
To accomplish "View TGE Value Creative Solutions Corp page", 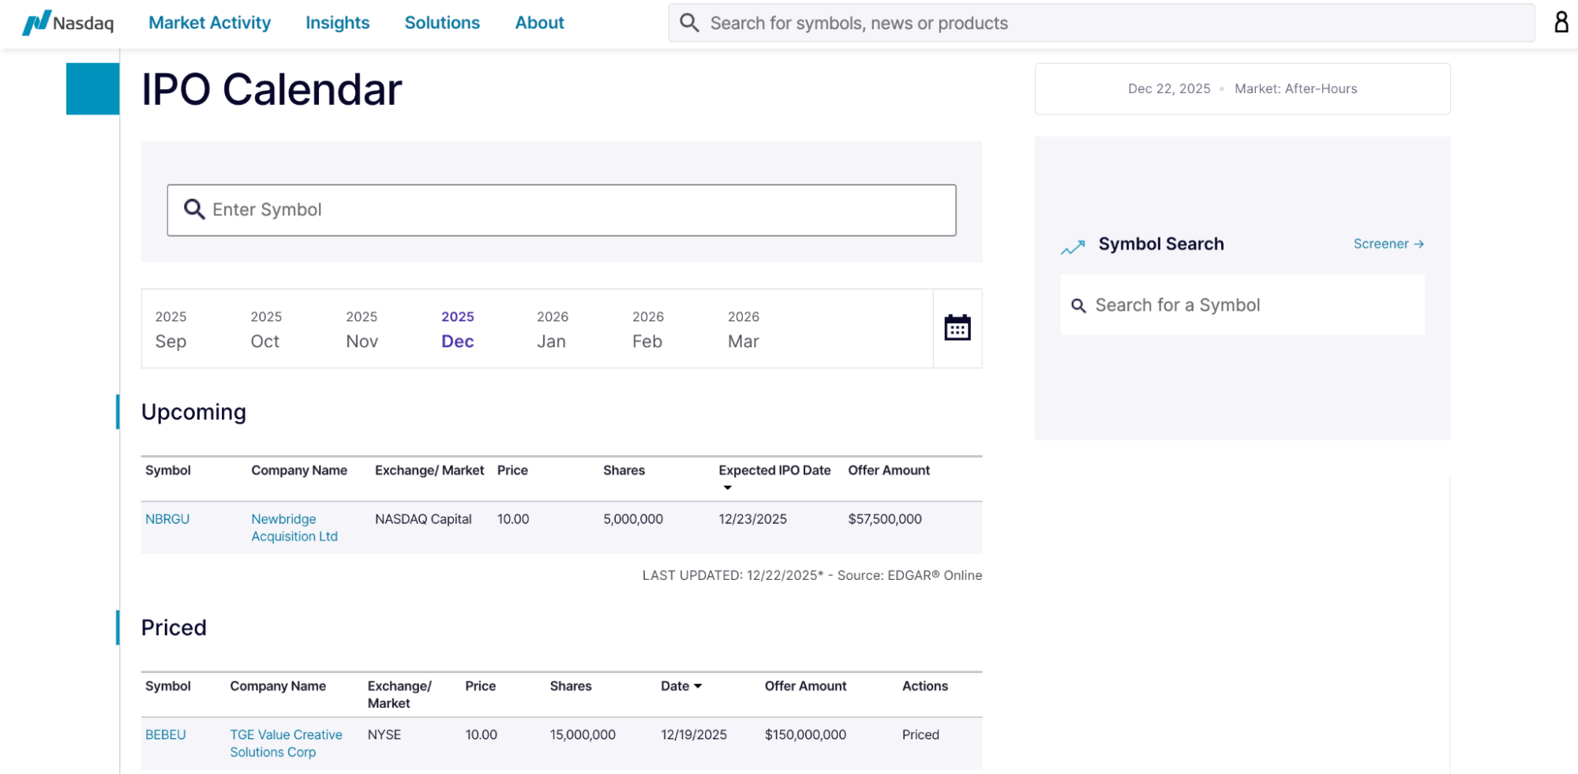I will pyautogui.click(x=286, y=742).
